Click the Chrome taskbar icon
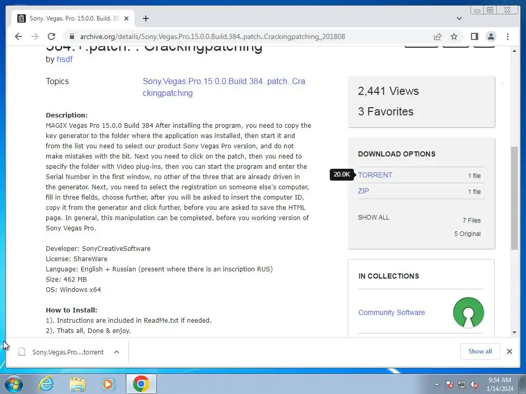Viewport: 526px width, 394px height. click(x=141, y=384)
